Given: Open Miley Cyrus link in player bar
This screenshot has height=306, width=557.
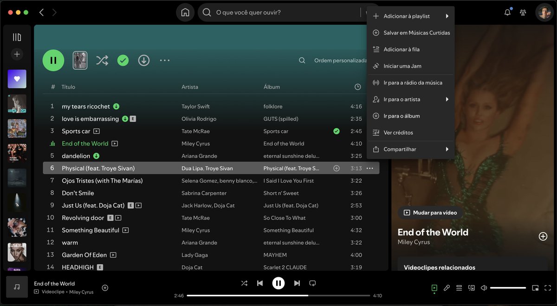Looking at the screenshot, I should point(81,292).
